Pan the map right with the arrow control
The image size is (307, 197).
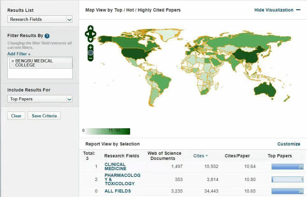coord(94,34)
